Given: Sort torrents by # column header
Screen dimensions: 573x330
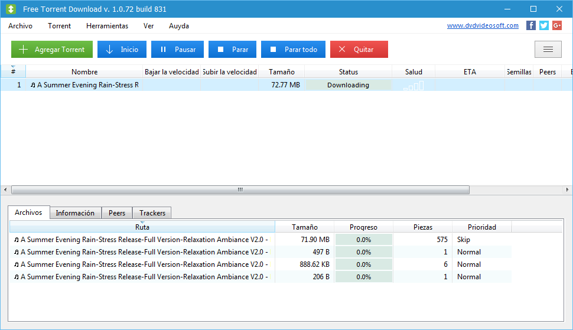Looking at the screenshot, I should coord(13,71).
